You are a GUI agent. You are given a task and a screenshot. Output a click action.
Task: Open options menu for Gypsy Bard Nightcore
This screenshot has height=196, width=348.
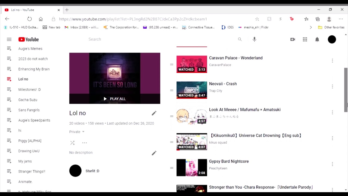coord(332,164)
